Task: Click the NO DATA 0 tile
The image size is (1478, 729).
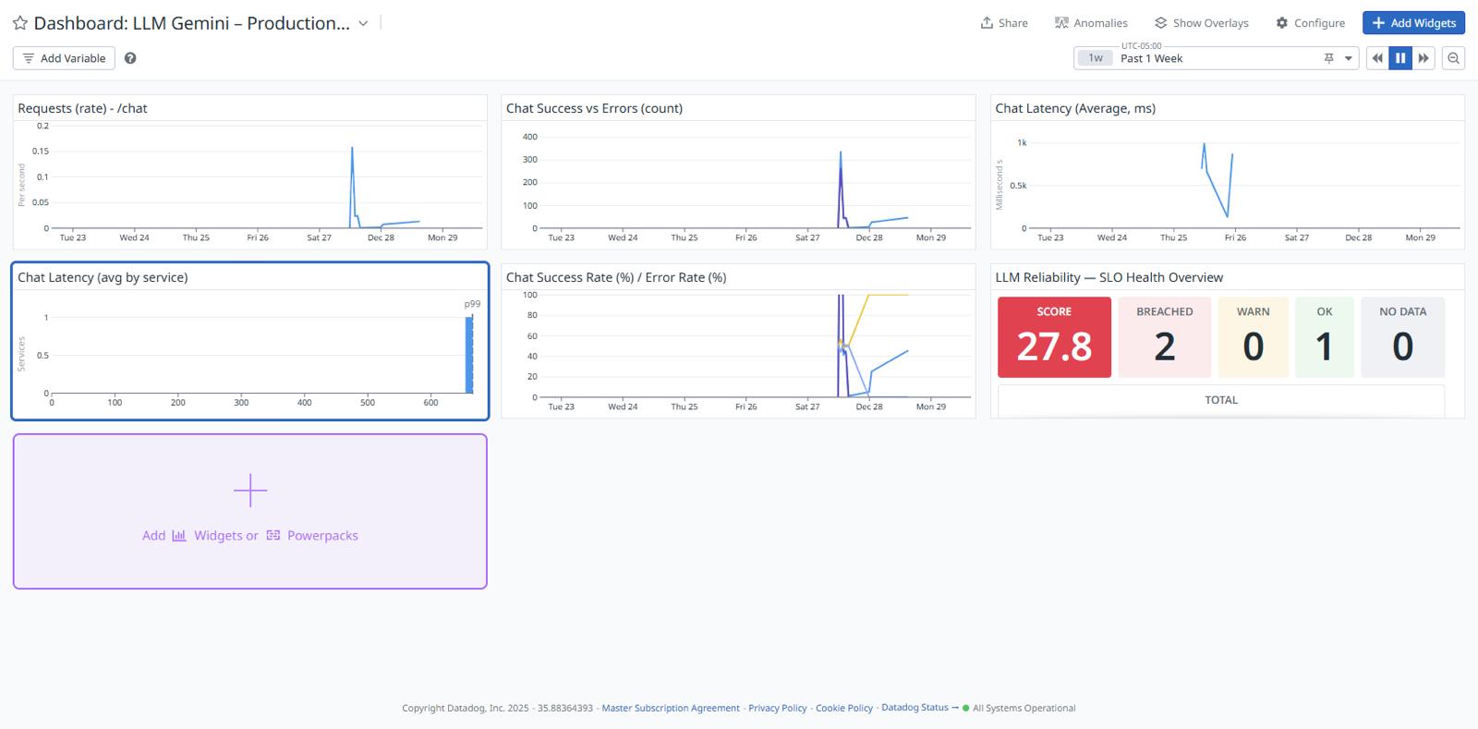Action: coord(1402,337)
